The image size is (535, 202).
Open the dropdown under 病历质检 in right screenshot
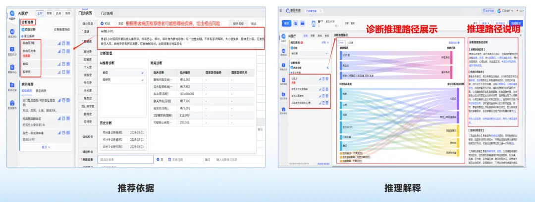[x=309, y=54]
